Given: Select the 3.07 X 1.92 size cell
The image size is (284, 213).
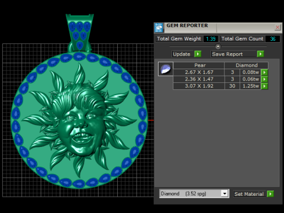Looking at the screenshot, I should [x=199, y=86].
